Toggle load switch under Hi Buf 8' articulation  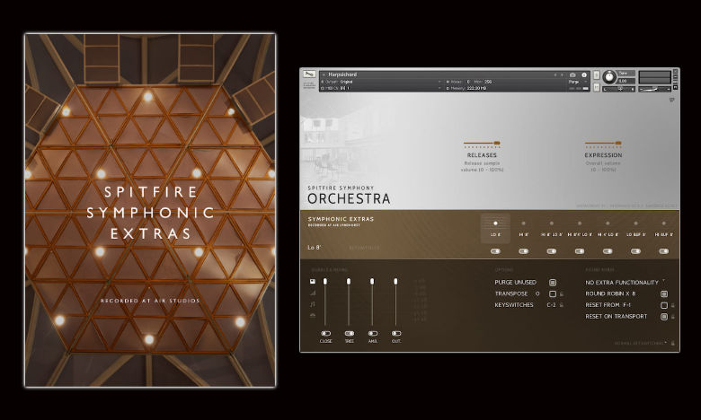click(664, 251)
